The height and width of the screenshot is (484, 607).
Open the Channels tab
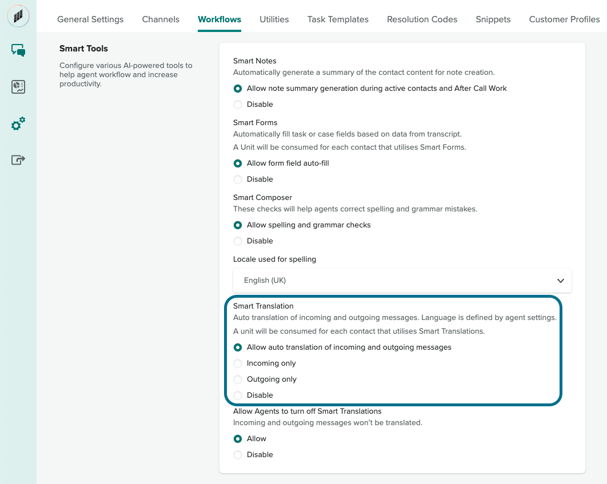[161, 19]
